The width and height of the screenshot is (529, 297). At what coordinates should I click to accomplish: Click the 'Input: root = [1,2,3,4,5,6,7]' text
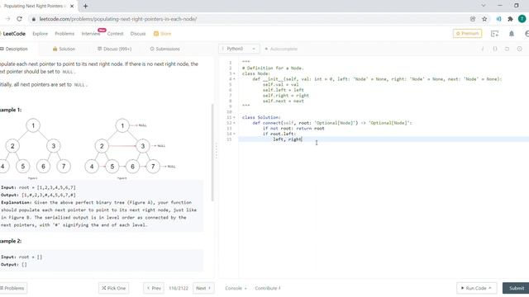38,187
